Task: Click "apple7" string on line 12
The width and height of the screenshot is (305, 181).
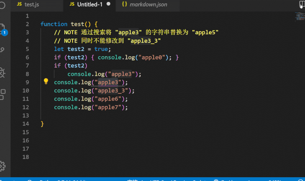Action: point(108,107)
